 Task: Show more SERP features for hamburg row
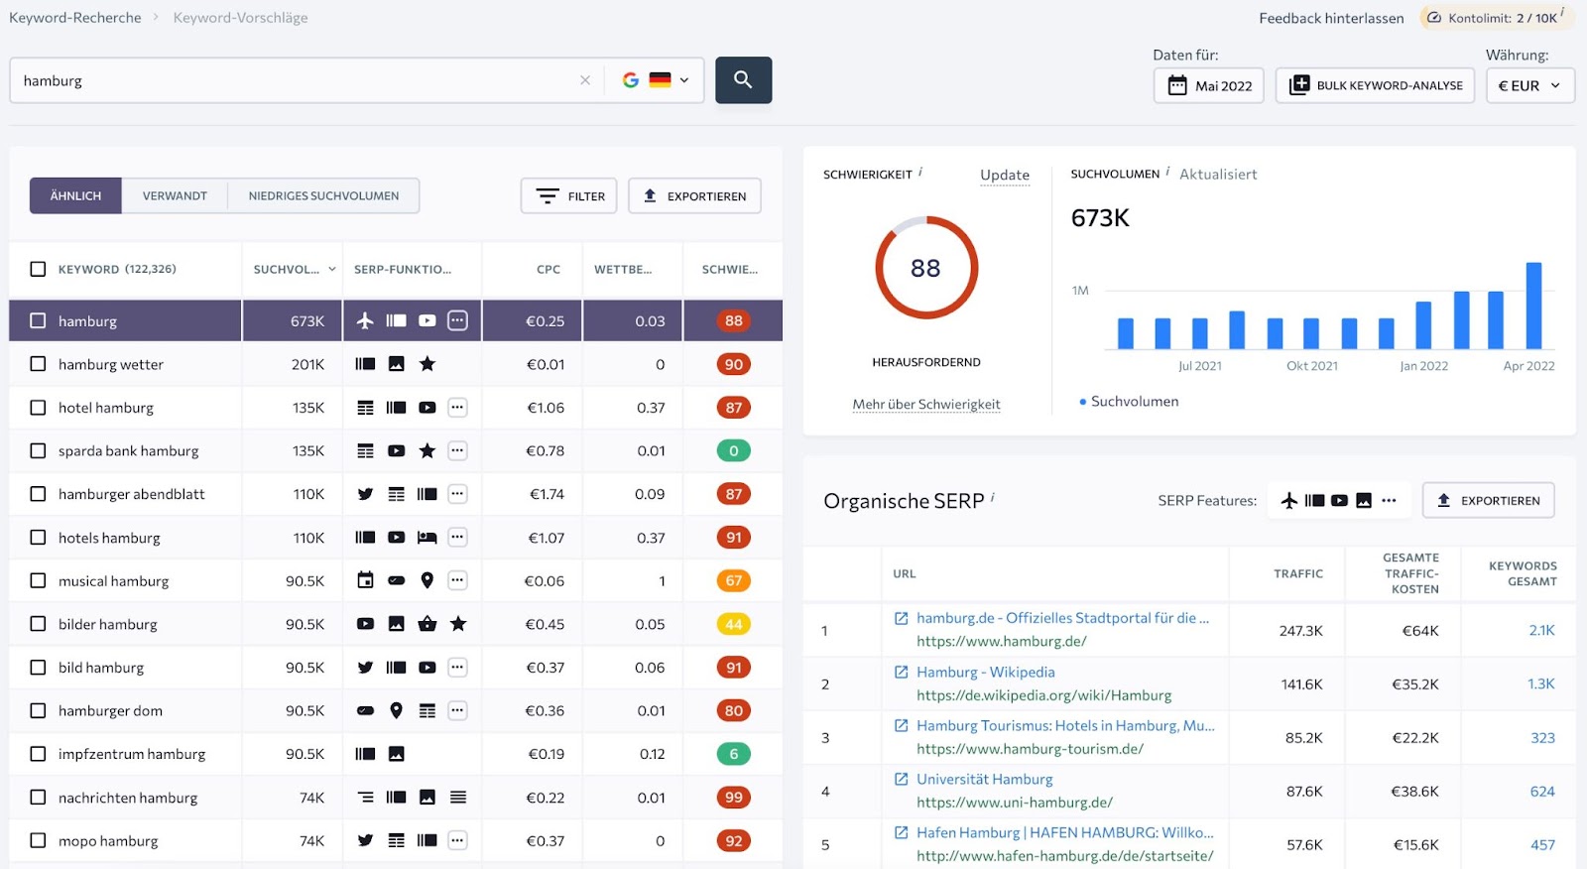[x=457, y=320]
